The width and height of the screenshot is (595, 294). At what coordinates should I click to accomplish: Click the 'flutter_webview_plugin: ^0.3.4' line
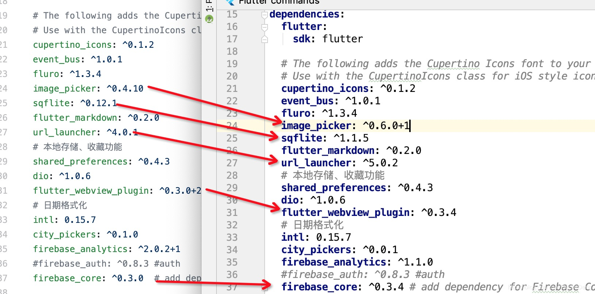click(x=369, y=213)
